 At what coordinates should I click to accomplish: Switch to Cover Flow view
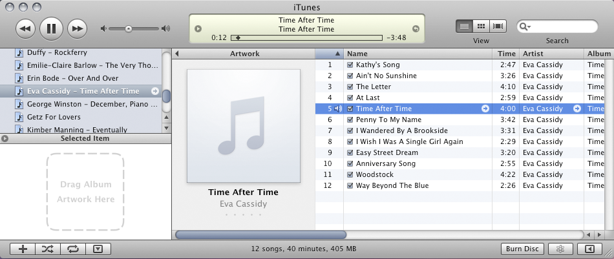[498, 26]
